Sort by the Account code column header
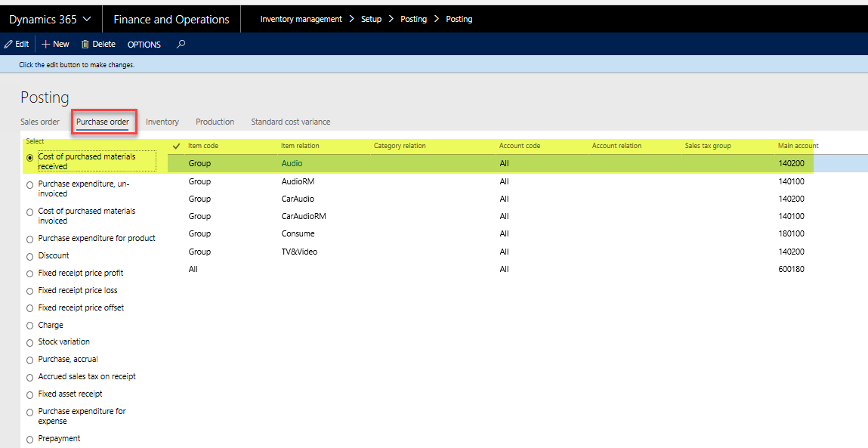 pos(520,146)
